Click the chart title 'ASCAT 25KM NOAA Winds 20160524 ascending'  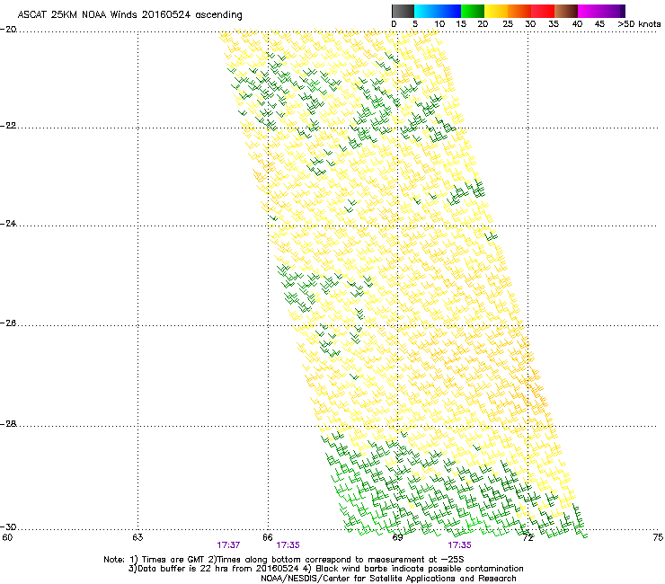[129, 15]
